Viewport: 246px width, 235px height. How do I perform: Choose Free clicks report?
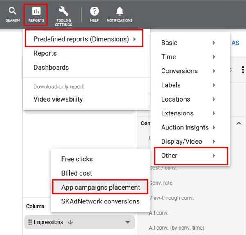pos(77,159)
